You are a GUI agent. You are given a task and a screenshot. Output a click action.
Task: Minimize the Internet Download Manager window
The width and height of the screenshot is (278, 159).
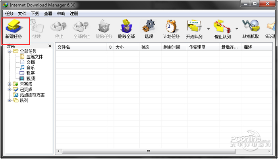pyautogui.click(x=245, y=4)
